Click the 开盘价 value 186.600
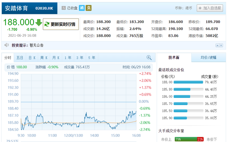 coord(176,22)
